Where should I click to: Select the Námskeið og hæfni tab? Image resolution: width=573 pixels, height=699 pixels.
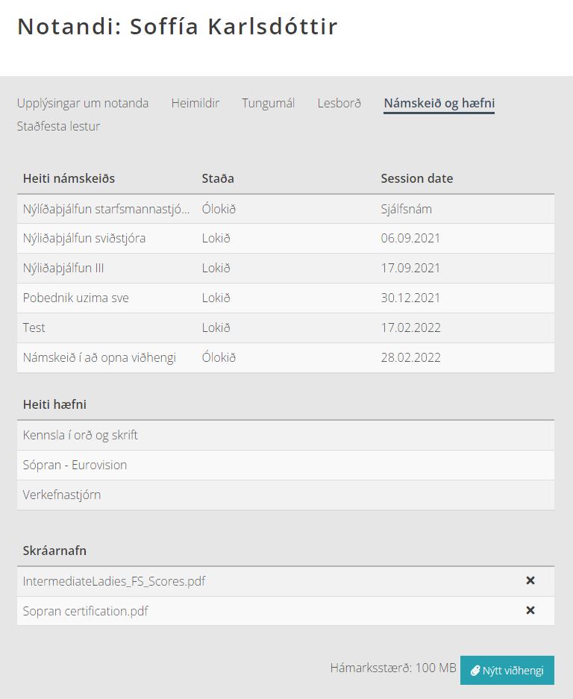439,103
